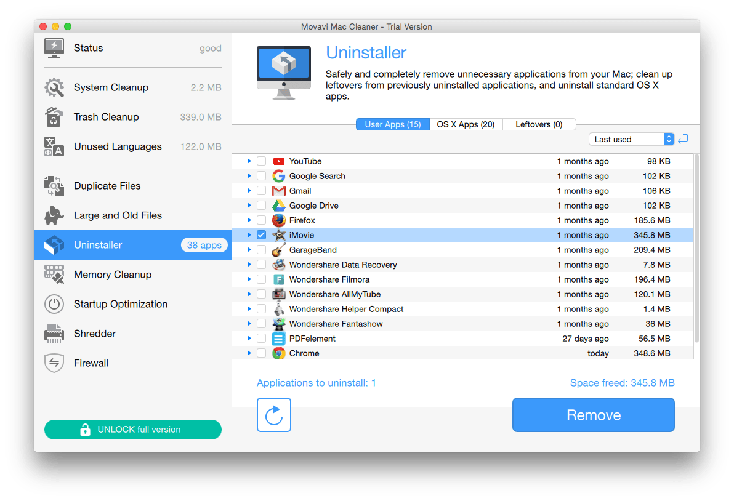This screenshot has height=501, width=734.
Task: Click the app list vertical scrollbar
Action: (696, 249)
